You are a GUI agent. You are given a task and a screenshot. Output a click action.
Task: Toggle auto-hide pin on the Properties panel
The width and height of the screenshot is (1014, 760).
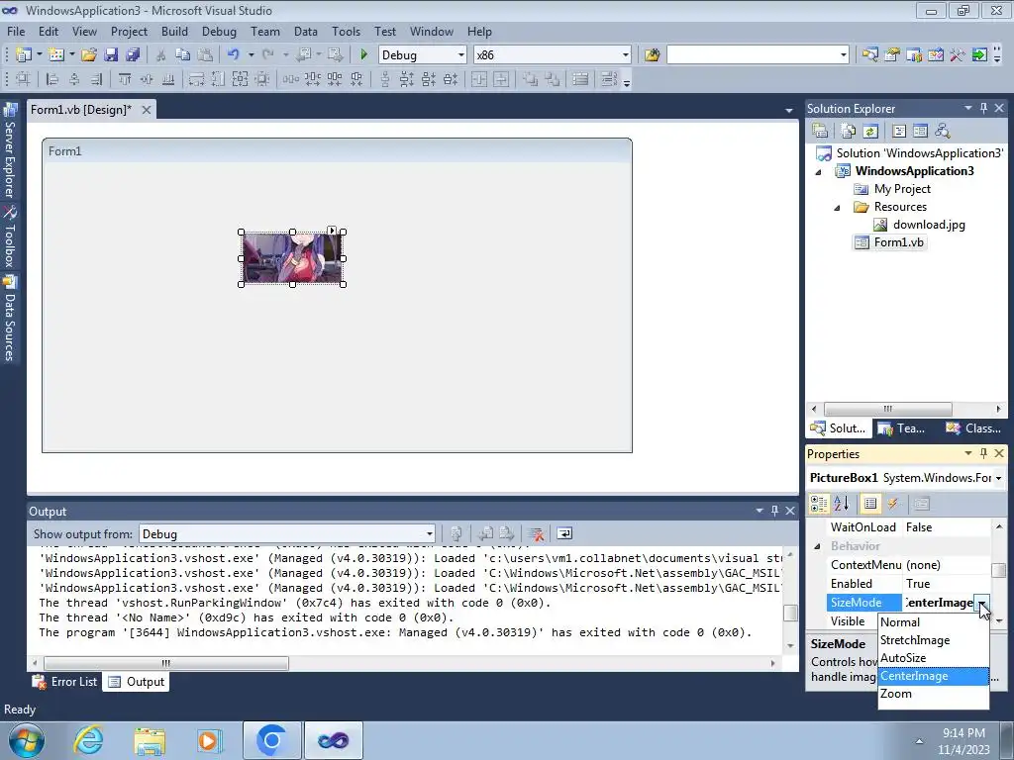(983, 453)
